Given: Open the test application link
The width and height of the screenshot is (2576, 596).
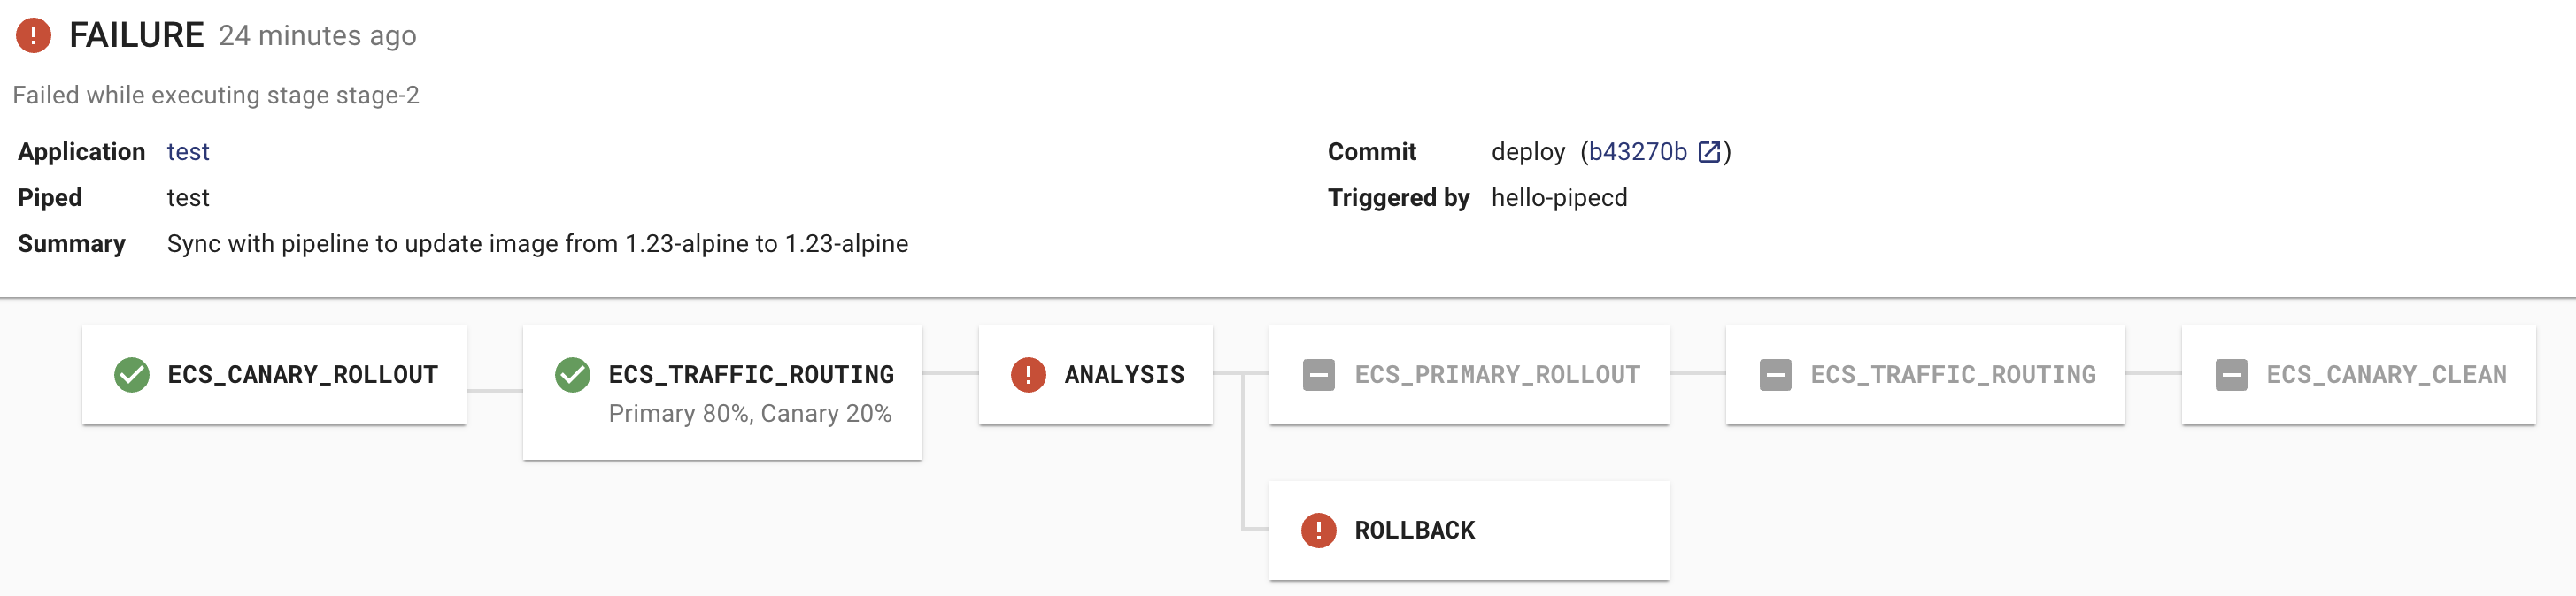Looking at the screenshot, I should tap(188, 152).
